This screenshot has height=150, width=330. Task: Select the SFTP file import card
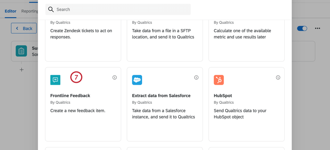point(165,41)
